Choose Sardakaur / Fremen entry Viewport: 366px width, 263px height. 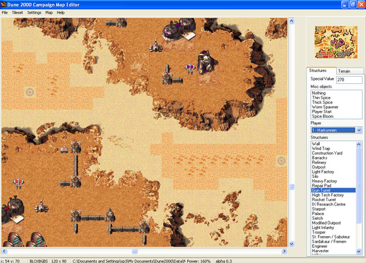click(x=329, y=242)
